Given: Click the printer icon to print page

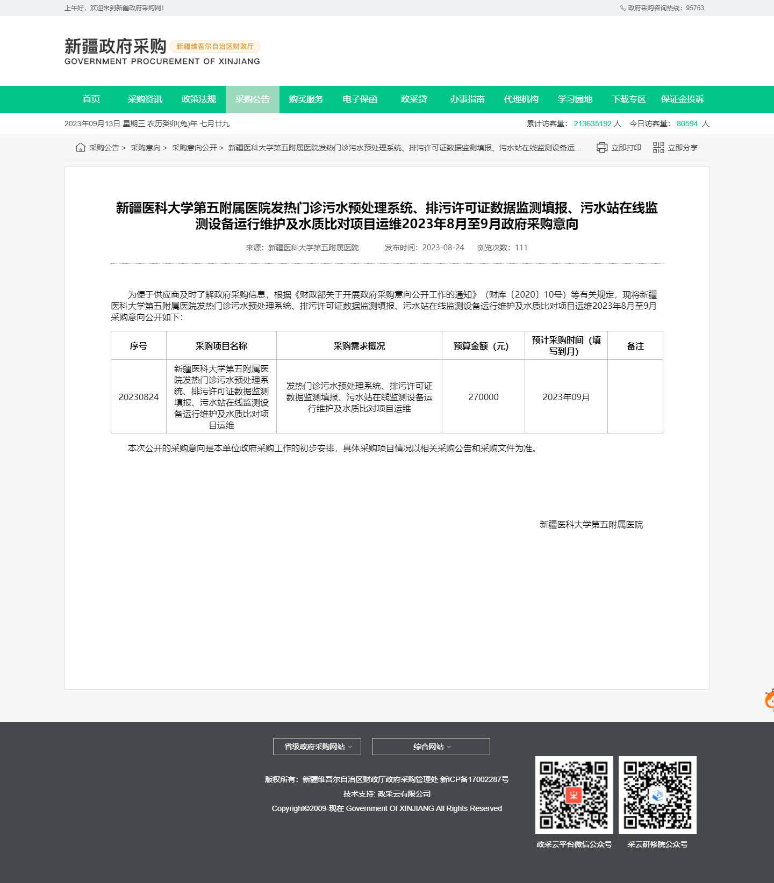Looking at the screenshot, I should coord(602,148).
